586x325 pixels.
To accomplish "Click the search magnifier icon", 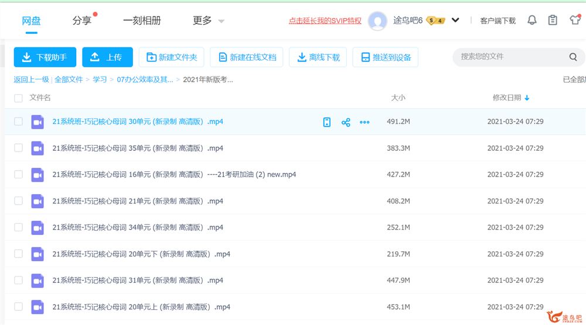I will (573, 57).
